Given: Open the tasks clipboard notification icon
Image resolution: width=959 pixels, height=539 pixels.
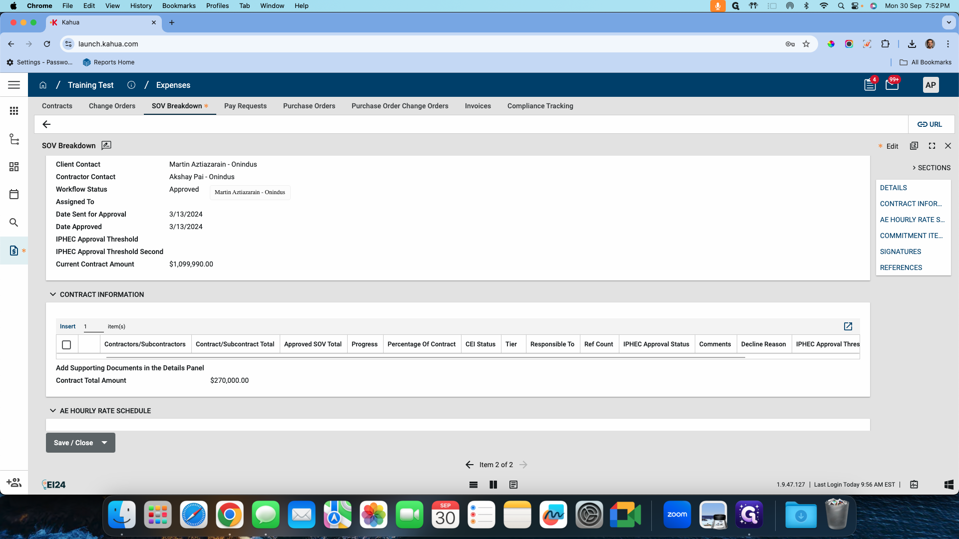Looking at the screenshot, I should (870, 85).
